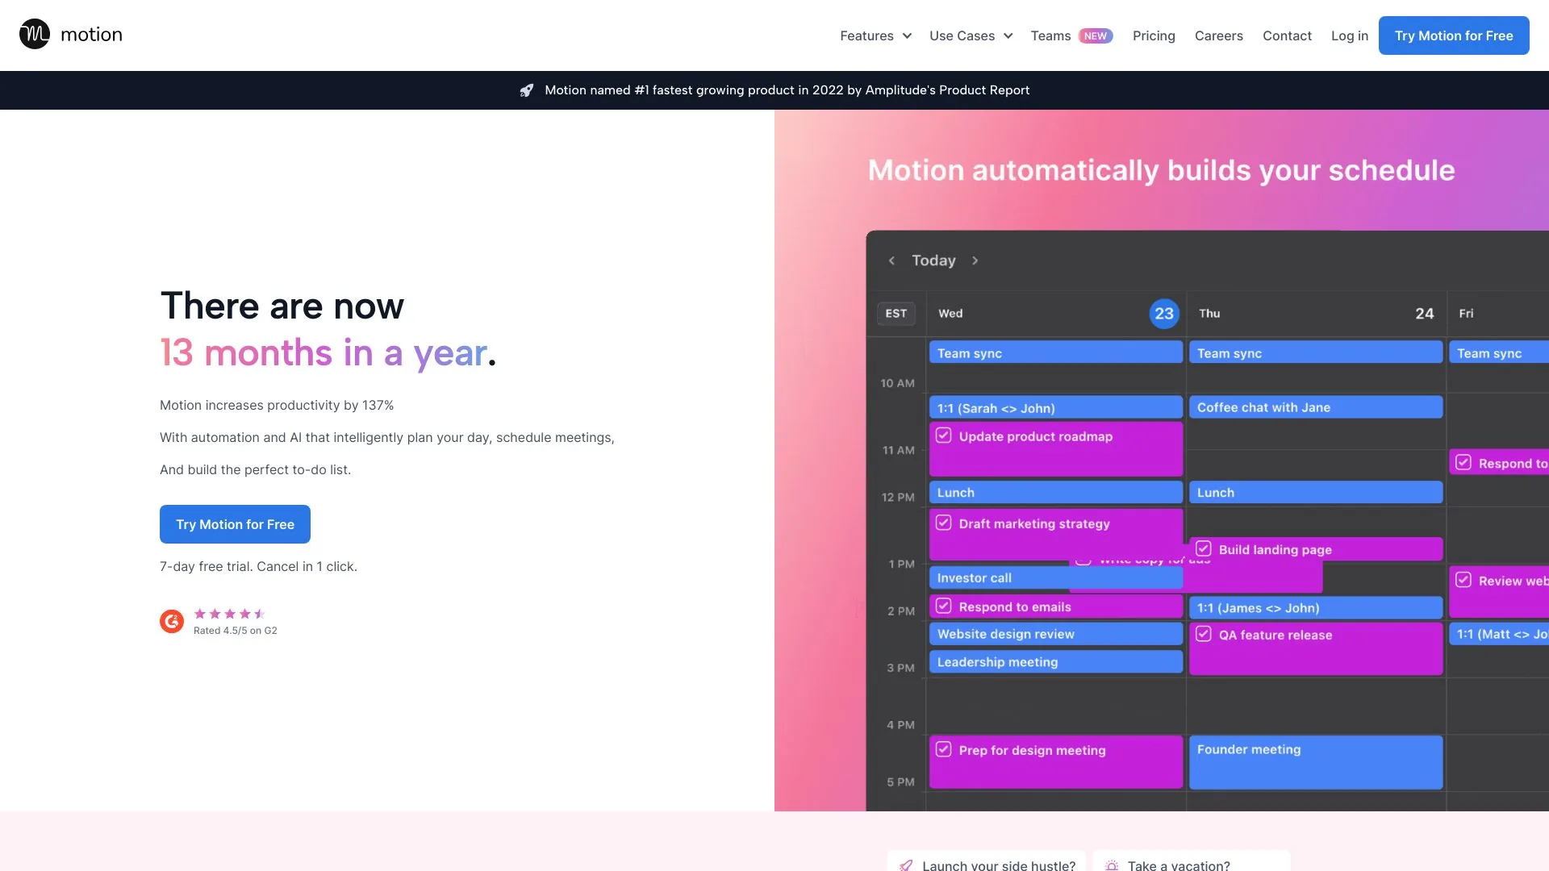This screenshot has width=1549, height=871.
Task: Click 7-day free trial text
Action: coord(258,566)
